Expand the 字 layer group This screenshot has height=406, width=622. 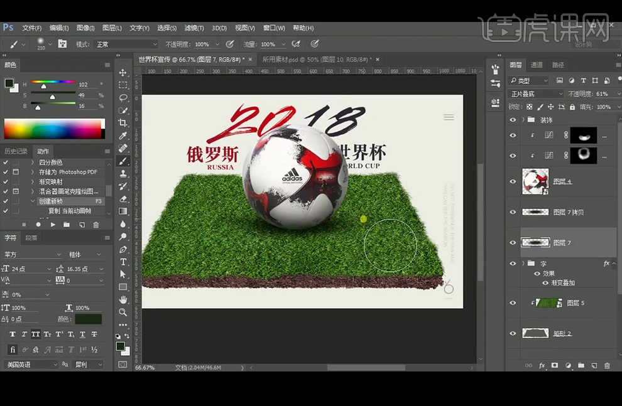pos(523,264)
